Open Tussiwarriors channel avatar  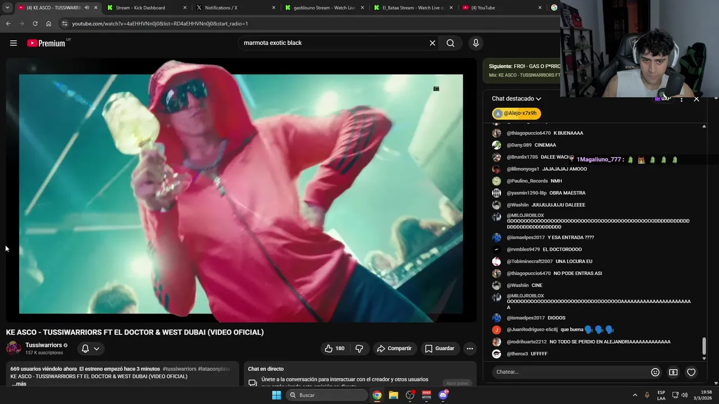(x=13, y=348)
